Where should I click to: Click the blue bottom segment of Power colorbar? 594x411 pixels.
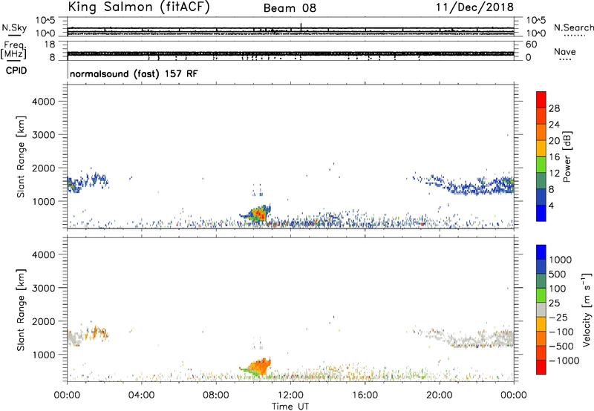541,213
